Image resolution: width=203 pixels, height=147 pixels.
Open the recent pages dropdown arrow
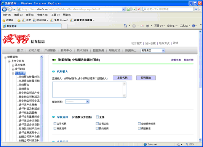(x=14, y=9)
